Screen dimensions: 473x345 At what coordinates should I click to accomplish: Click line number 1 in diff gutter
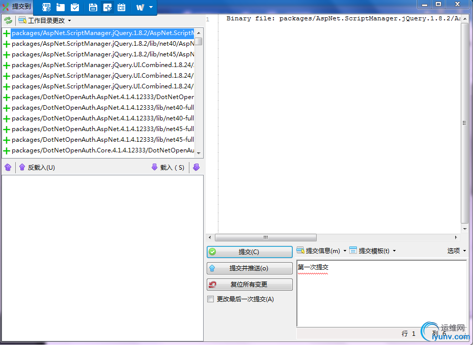(x=208, y=20)
